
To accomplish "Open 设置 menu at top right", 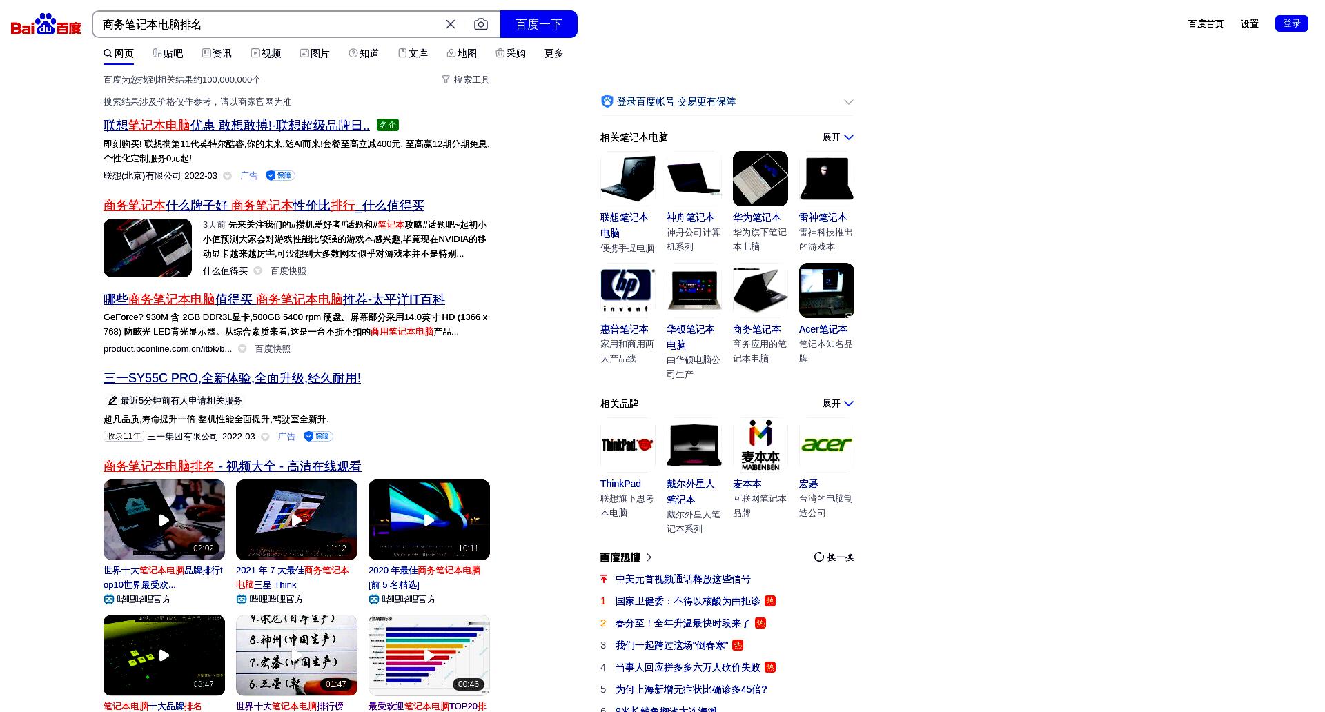I will 1250,23.
